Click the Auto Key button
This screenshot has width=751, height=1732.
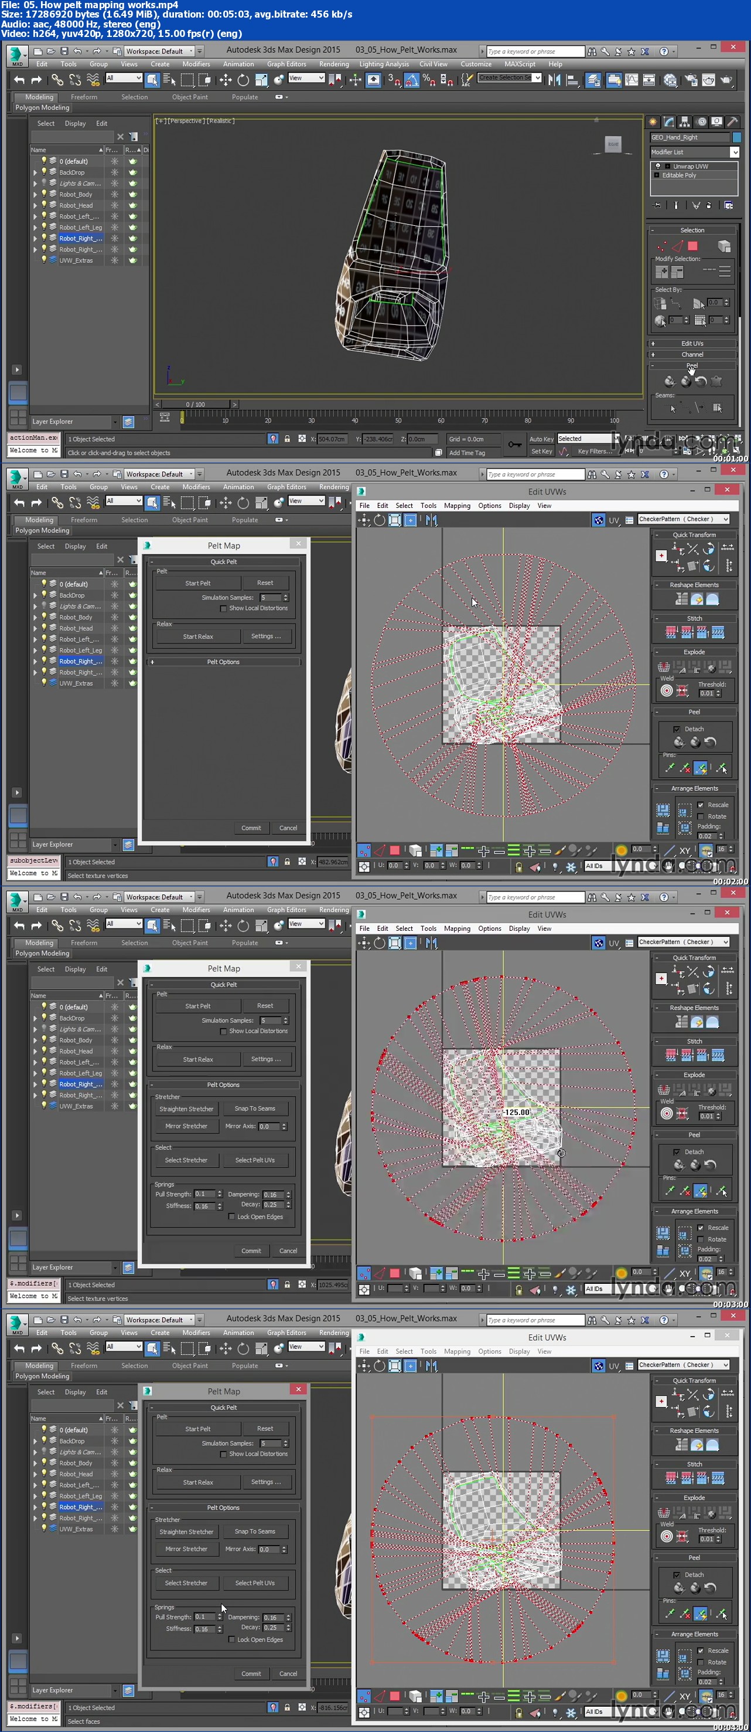coord(541,439)
